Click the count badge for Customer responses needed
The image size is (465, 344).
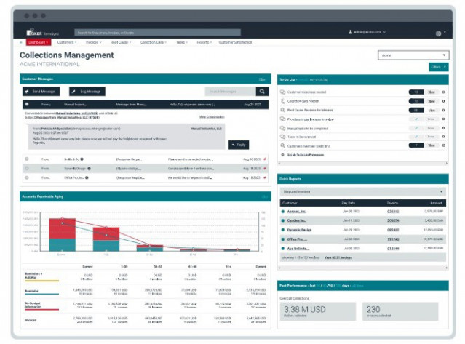pyautogui.click(x=416, y=92)
